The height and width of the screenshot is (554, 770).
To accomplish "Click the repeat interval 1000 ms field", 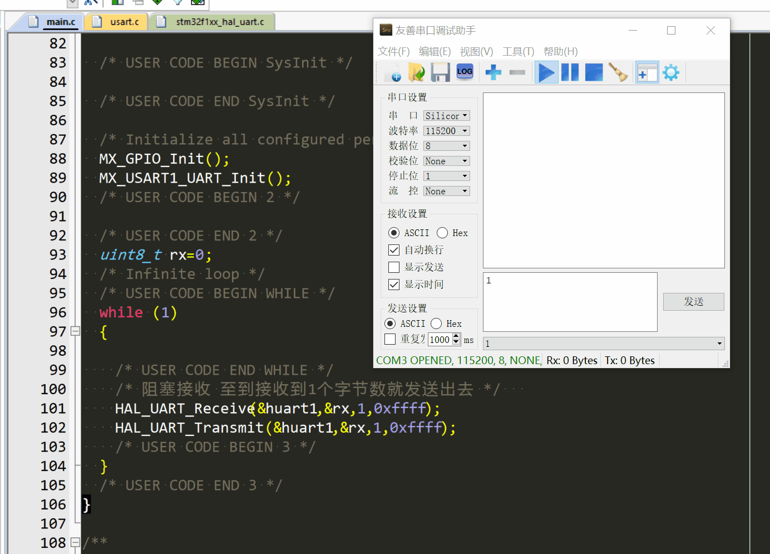I will click(x=440, y=339).
